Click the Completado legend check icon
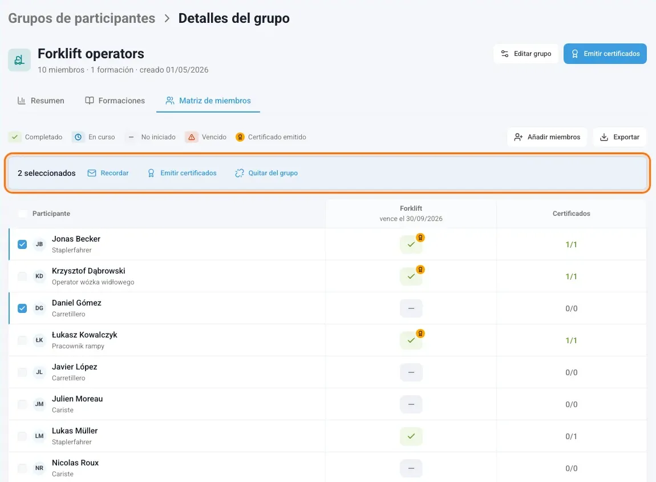Image resolution: width=656 pixels, height=482 pixels. [15, 137]
